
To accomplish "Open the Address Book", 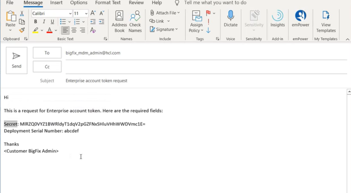I will click(119, 22).
